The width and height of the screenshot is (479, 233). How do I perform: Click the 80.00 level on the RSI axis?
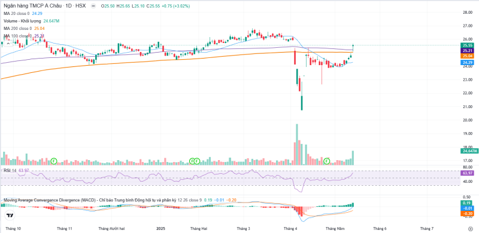tap(468, 167)
